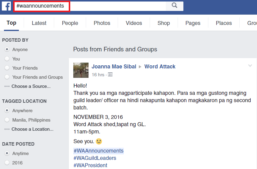Click the magnifying glass search button
The width and height of the screenshot is (257, 169).
[x=174, y=5]
